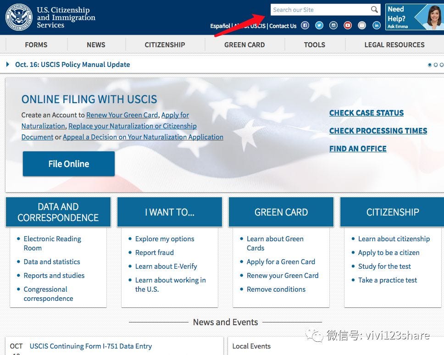Open Explore my options link

(x=165, y=239)
